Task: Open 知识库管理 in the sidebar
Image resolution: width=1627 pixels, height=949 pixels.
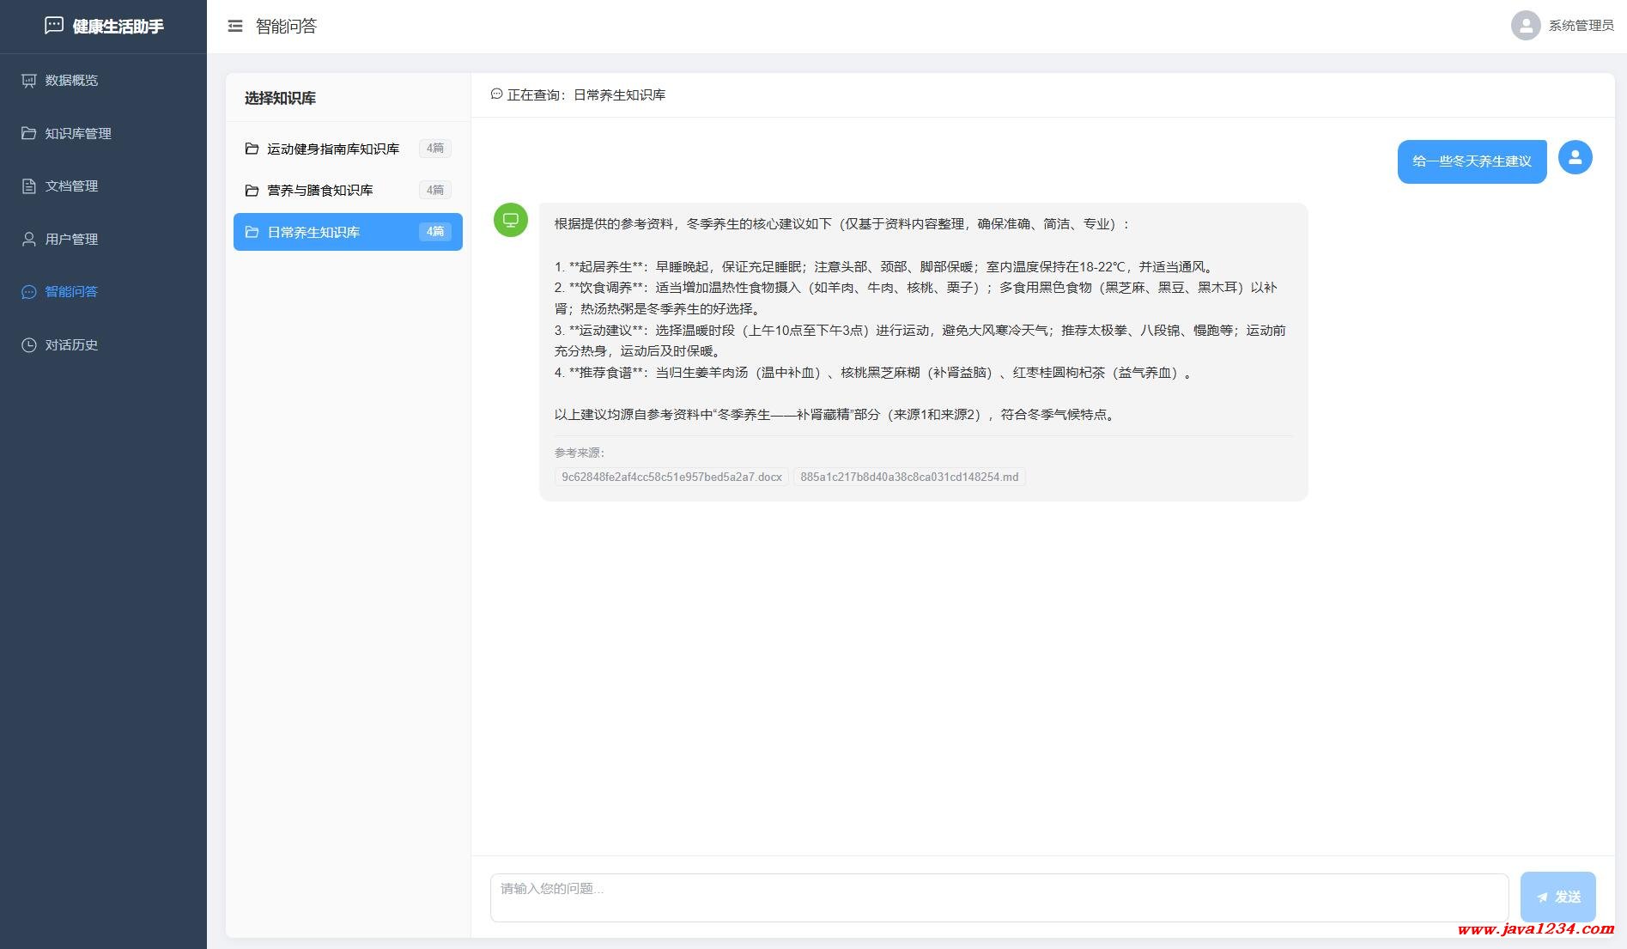Action: tap(78, 134)
